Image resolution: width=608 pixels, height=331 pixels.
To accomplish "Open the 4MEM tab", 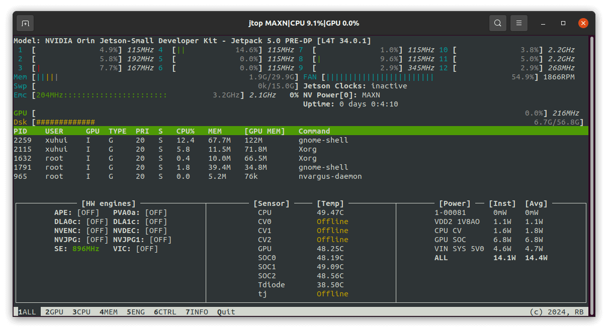I will (x=109, y=312).
